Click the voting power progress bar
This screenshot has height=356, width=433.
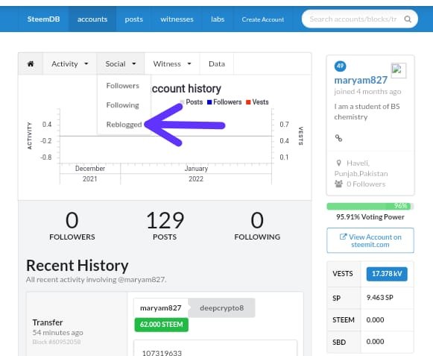(x=370, y=206)
